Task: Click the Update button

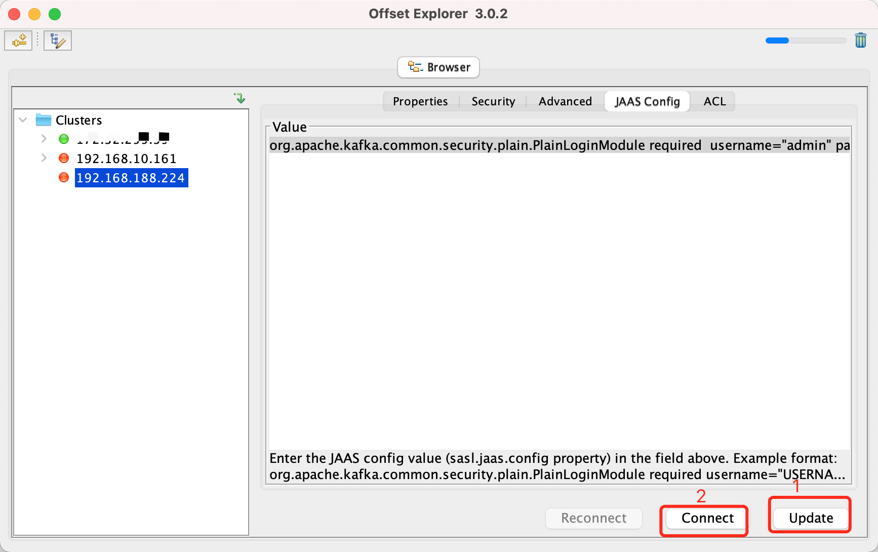Action: click(x=811, y=518)
